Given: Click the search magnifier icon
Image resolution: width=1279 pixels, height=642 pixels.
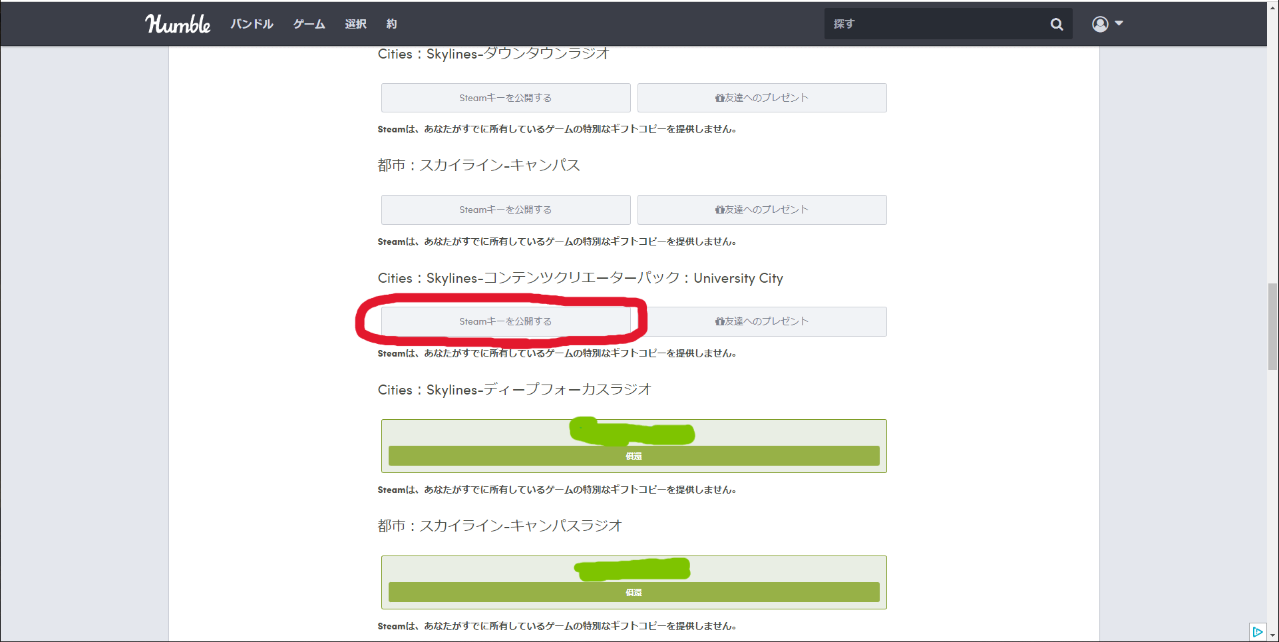Looking at the screenshot, I should [x=1057, y=24].
